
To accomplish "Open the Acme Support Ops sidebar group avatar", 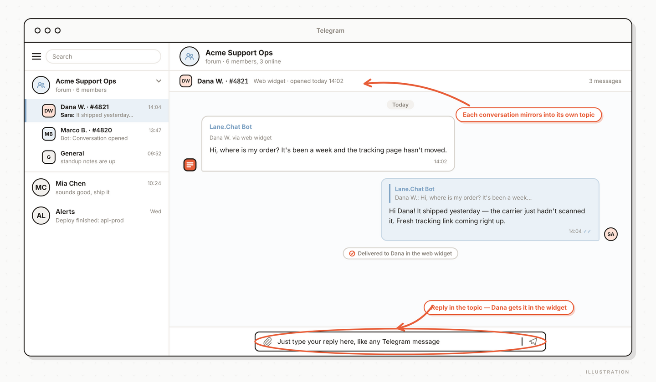I will coord(41,85).
